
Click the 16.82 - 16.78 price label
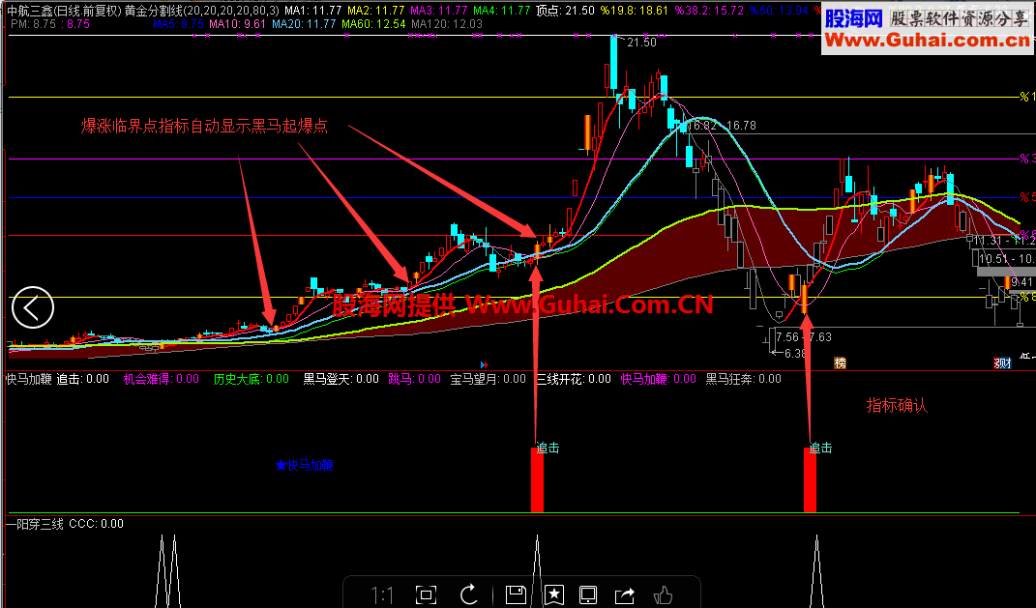click(722, 126)
